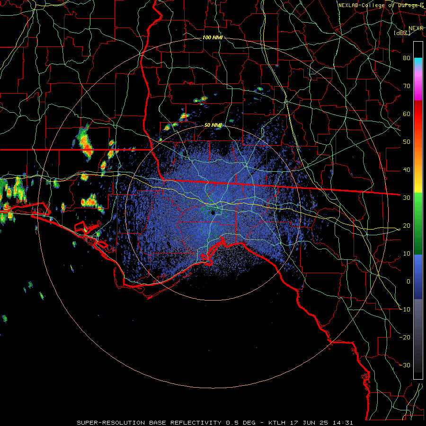Click the -30 dBZ scale value
Image resolution: width=426 pixels, height=426 pixels.
pos(405,365)
